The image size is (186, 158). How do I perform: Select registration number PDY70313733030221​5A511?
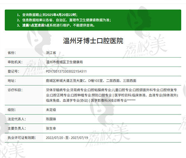pyautogui.click(x=66, y=71)
